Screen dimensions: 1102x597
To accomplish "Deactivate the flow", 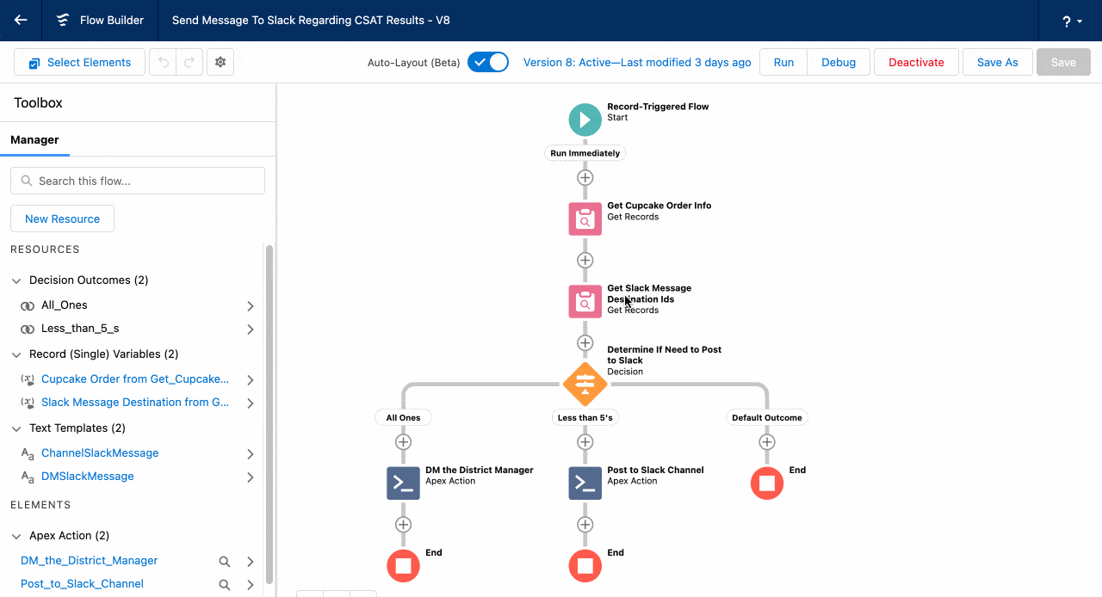I will [916, 62].
